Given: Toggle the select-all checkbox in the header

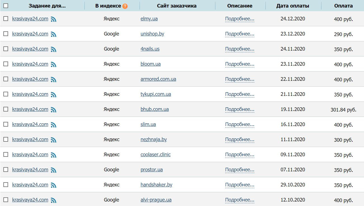Looking at the screenshot, I should coord(6,6).
